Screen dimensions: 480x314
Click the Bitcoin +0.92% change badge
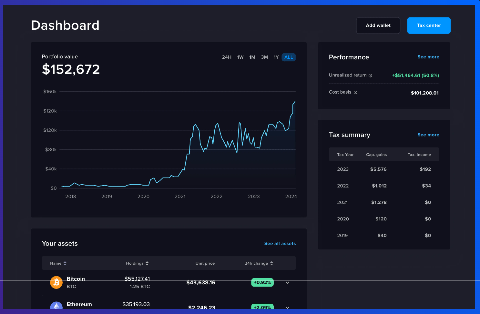(262, 283)
